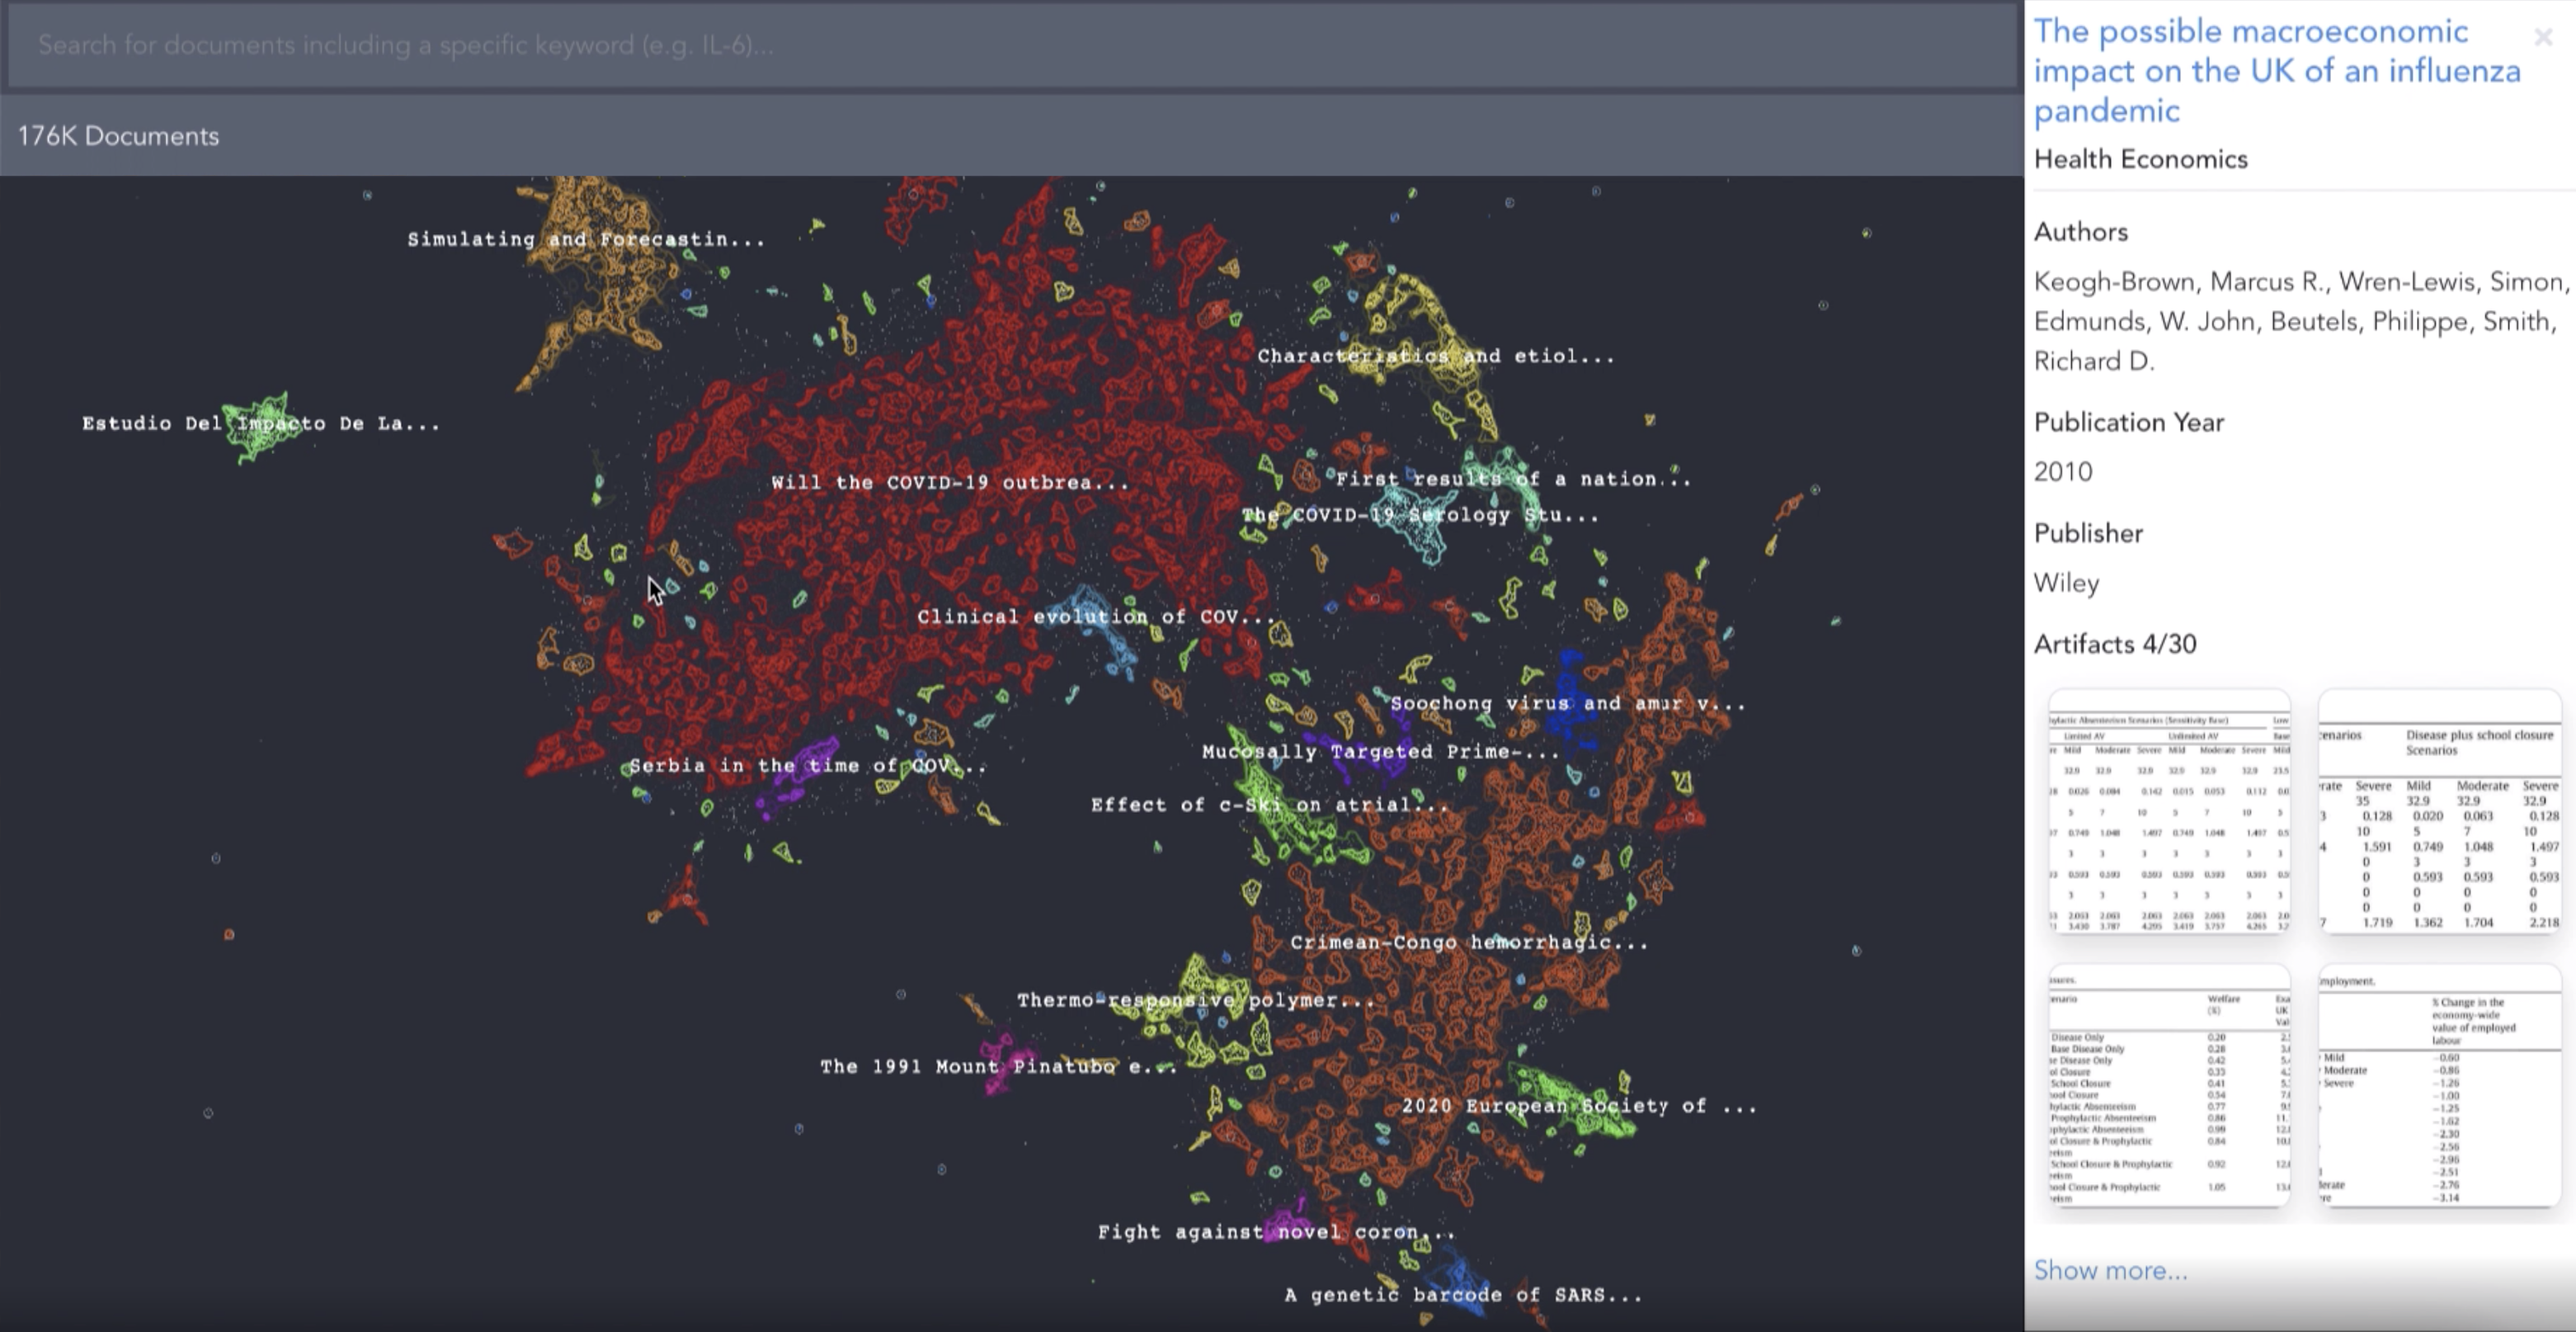This screenshot has height=1332, width=2576.
Task: Select the 'Soochong virus and amur v...' label
Action: (x=1567, y=703)
